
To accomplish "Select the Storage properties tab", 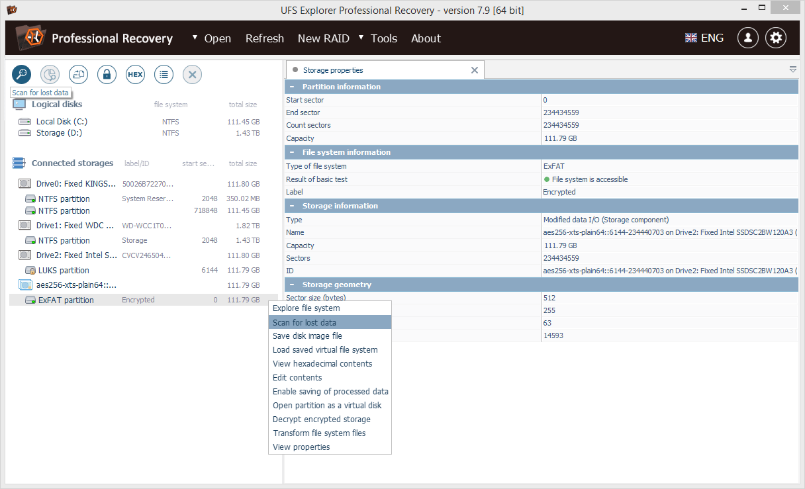I will tap(385, 69).
